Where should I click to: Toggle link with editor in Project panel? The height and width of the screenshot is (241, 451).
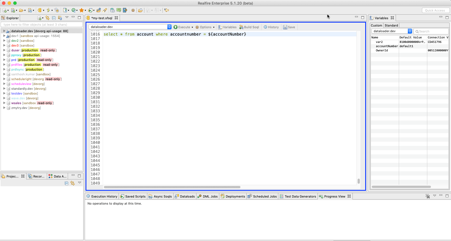[x=73, y=183]
